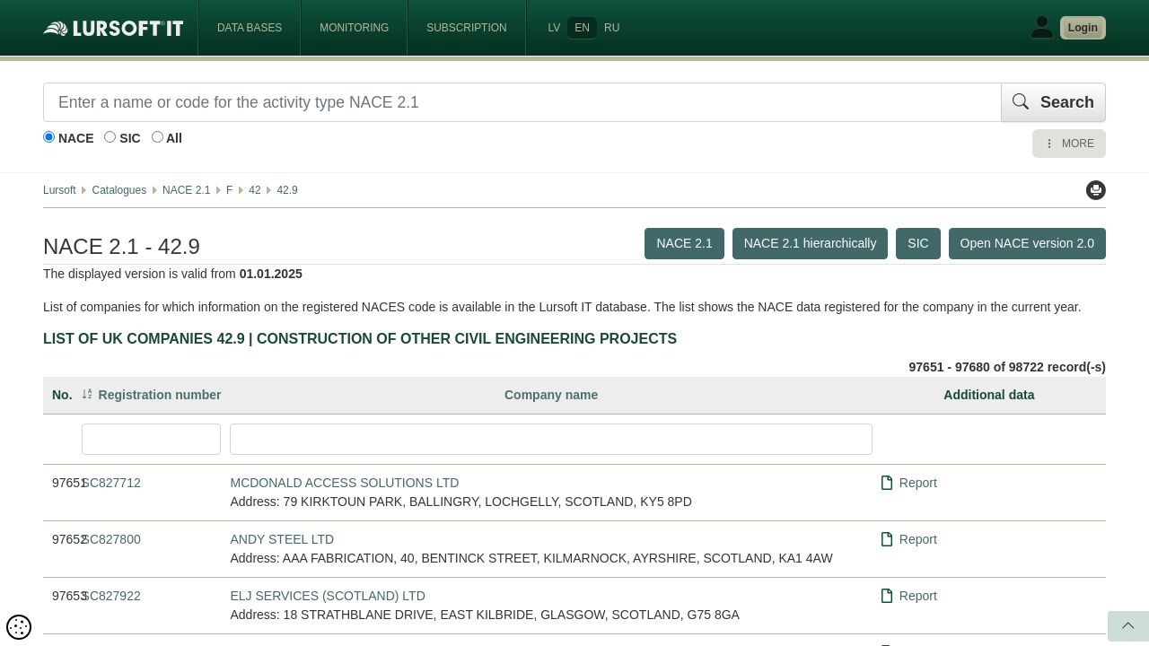Open Report link for ELJ SERVICES
The width and height of the screenshot is (1149, 646).
(x=918, y=596)
